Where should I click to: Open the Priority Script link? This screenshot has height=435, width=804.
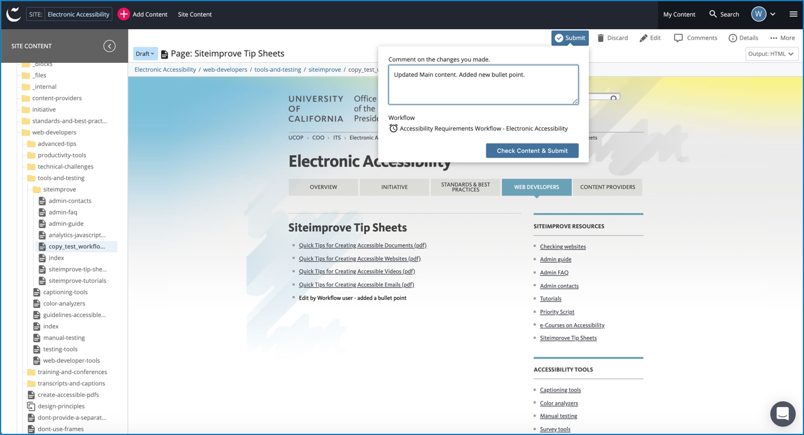click(557, 312)
